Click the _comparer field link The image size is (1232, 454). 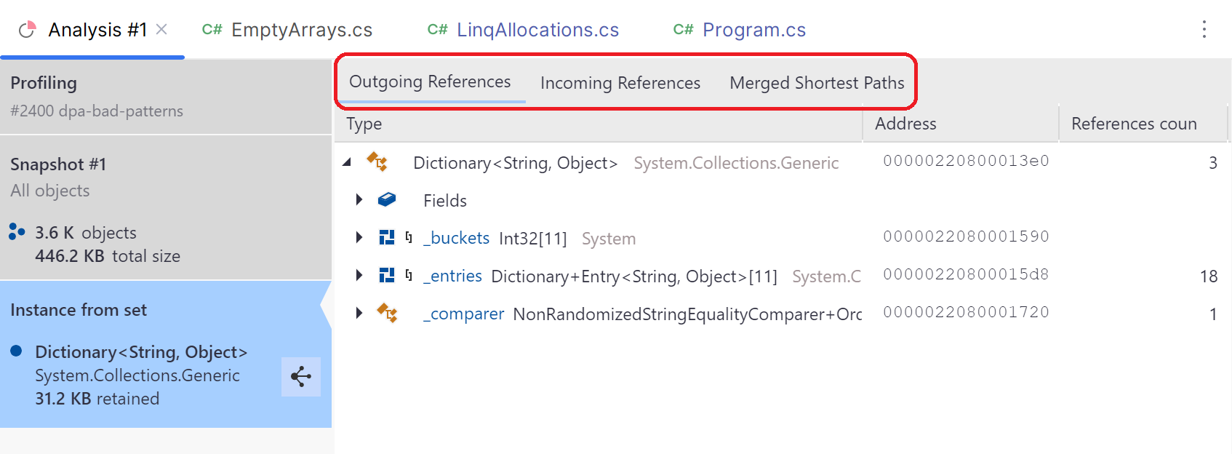(464, 313)
